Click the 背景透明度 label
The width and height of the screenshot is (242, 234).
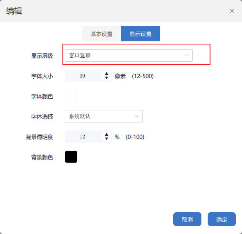click(39, 137)
